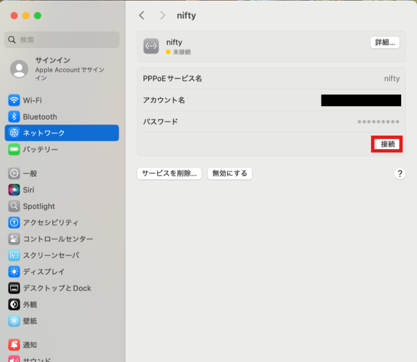This screenshot has height=362, width=417.
Task: Click the Apple Account avatar icon
Action: 19,69
